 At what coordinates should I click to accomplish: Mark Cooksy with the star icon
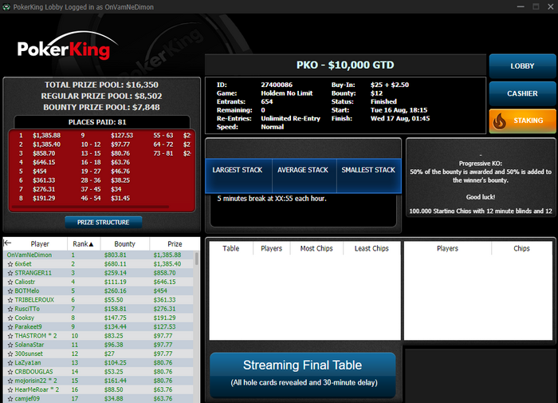(x=10, y=318)
